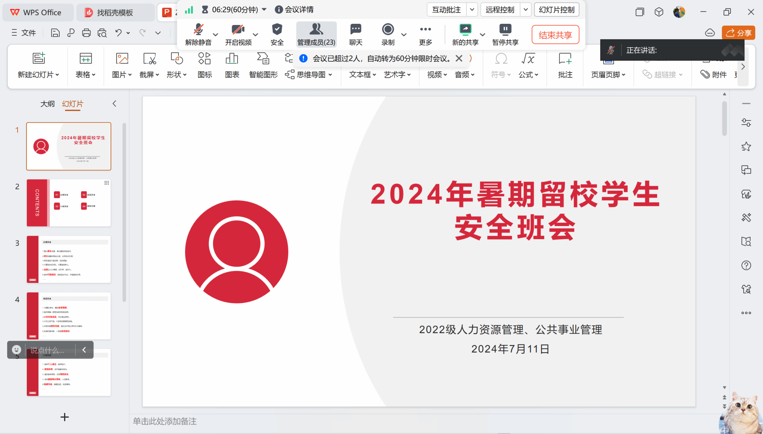Insert a chart using the 图表 icon
Viewport: 763px width, 434px height.
tap(232, 59)
